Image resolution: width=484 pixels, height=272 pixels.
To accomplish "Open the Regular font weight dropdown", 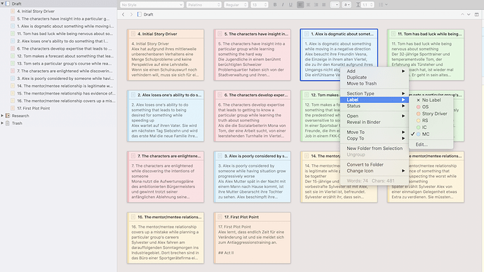I will click(236, 5).
